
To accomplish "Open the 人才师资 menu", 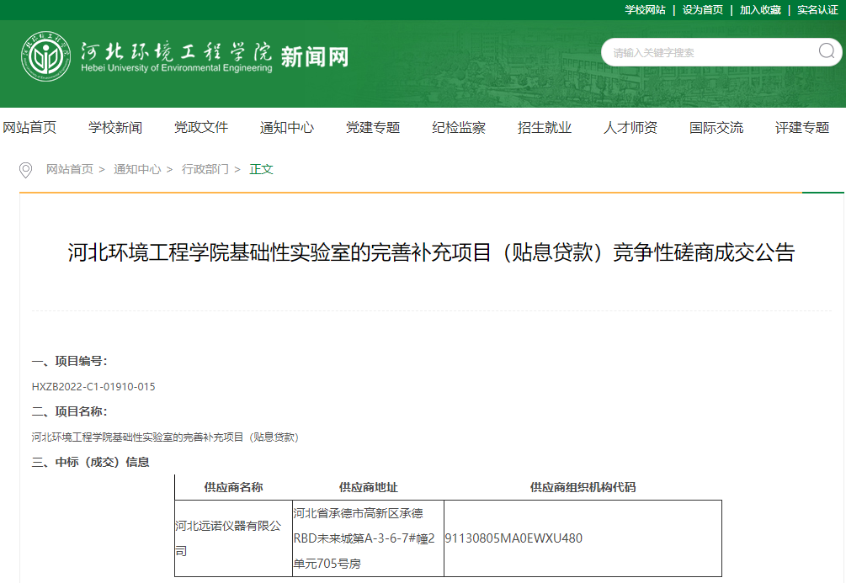I will [631, 128].
